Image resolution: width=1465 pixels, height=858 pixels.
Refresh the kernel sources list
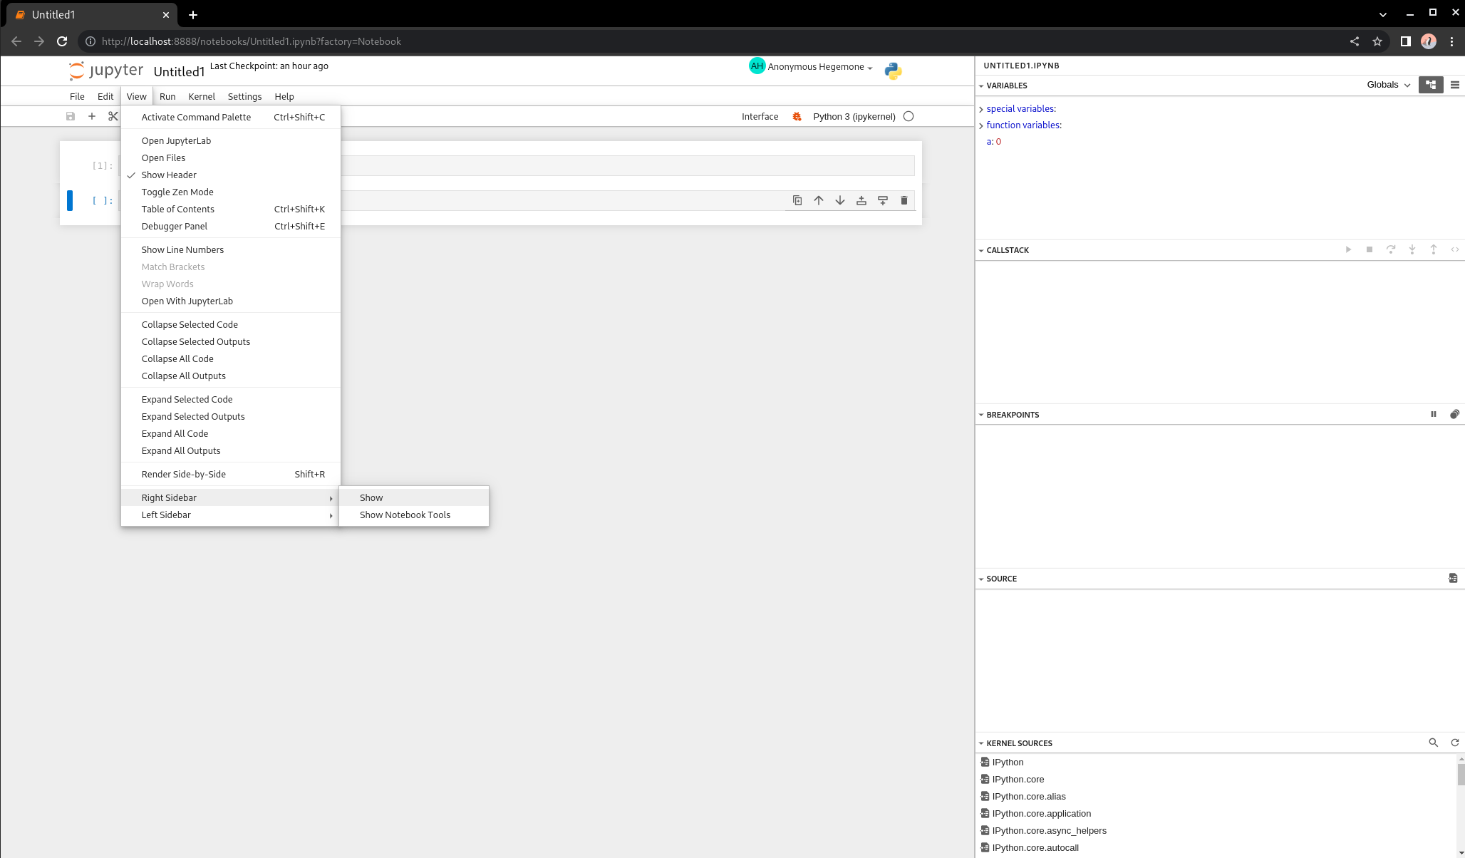[x=1454, y=743]
